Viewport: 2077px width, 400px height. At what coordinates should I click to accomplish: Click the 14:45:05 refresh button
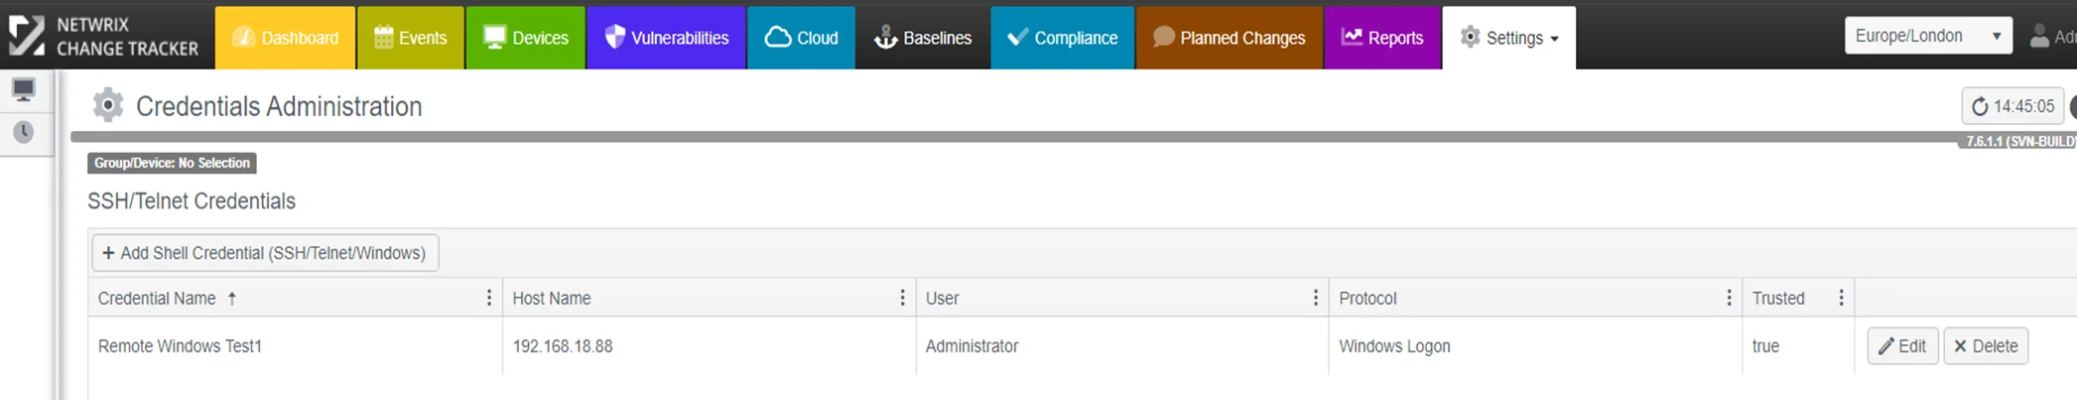coord(2012,106)
